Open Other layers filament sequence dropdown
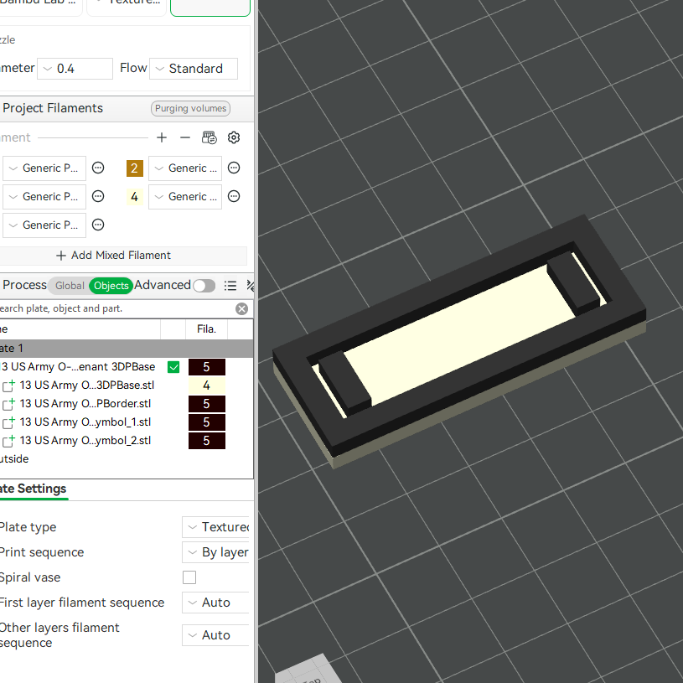This screenshot has height=683, width=683. 215,635
